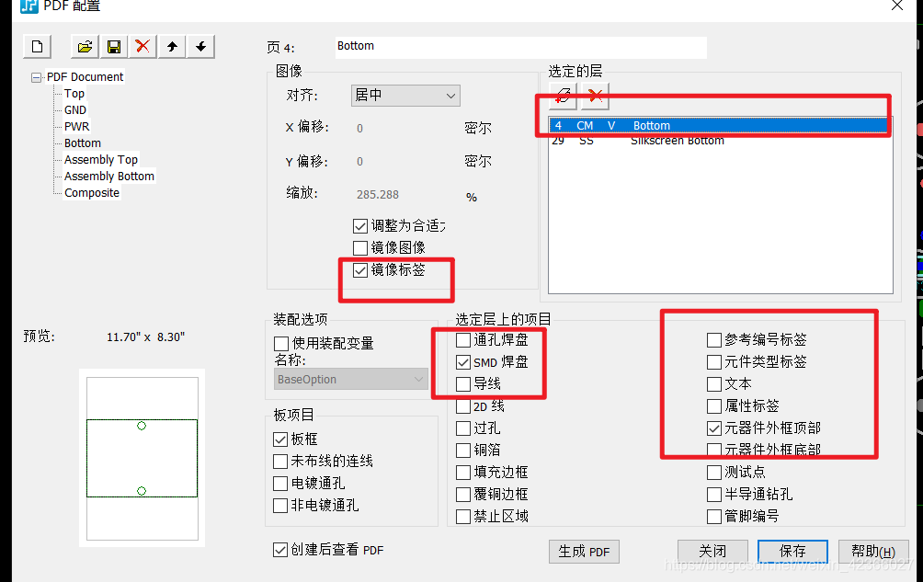Click the page preview thumbnail
This screenshot has width=923, height=582.
tap(142, 459)
